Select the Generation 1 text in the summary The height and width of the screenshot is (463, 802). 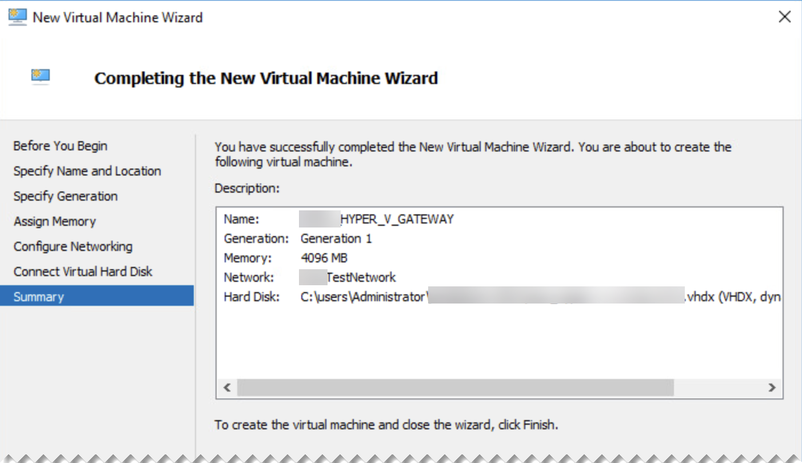click(336, 238)
